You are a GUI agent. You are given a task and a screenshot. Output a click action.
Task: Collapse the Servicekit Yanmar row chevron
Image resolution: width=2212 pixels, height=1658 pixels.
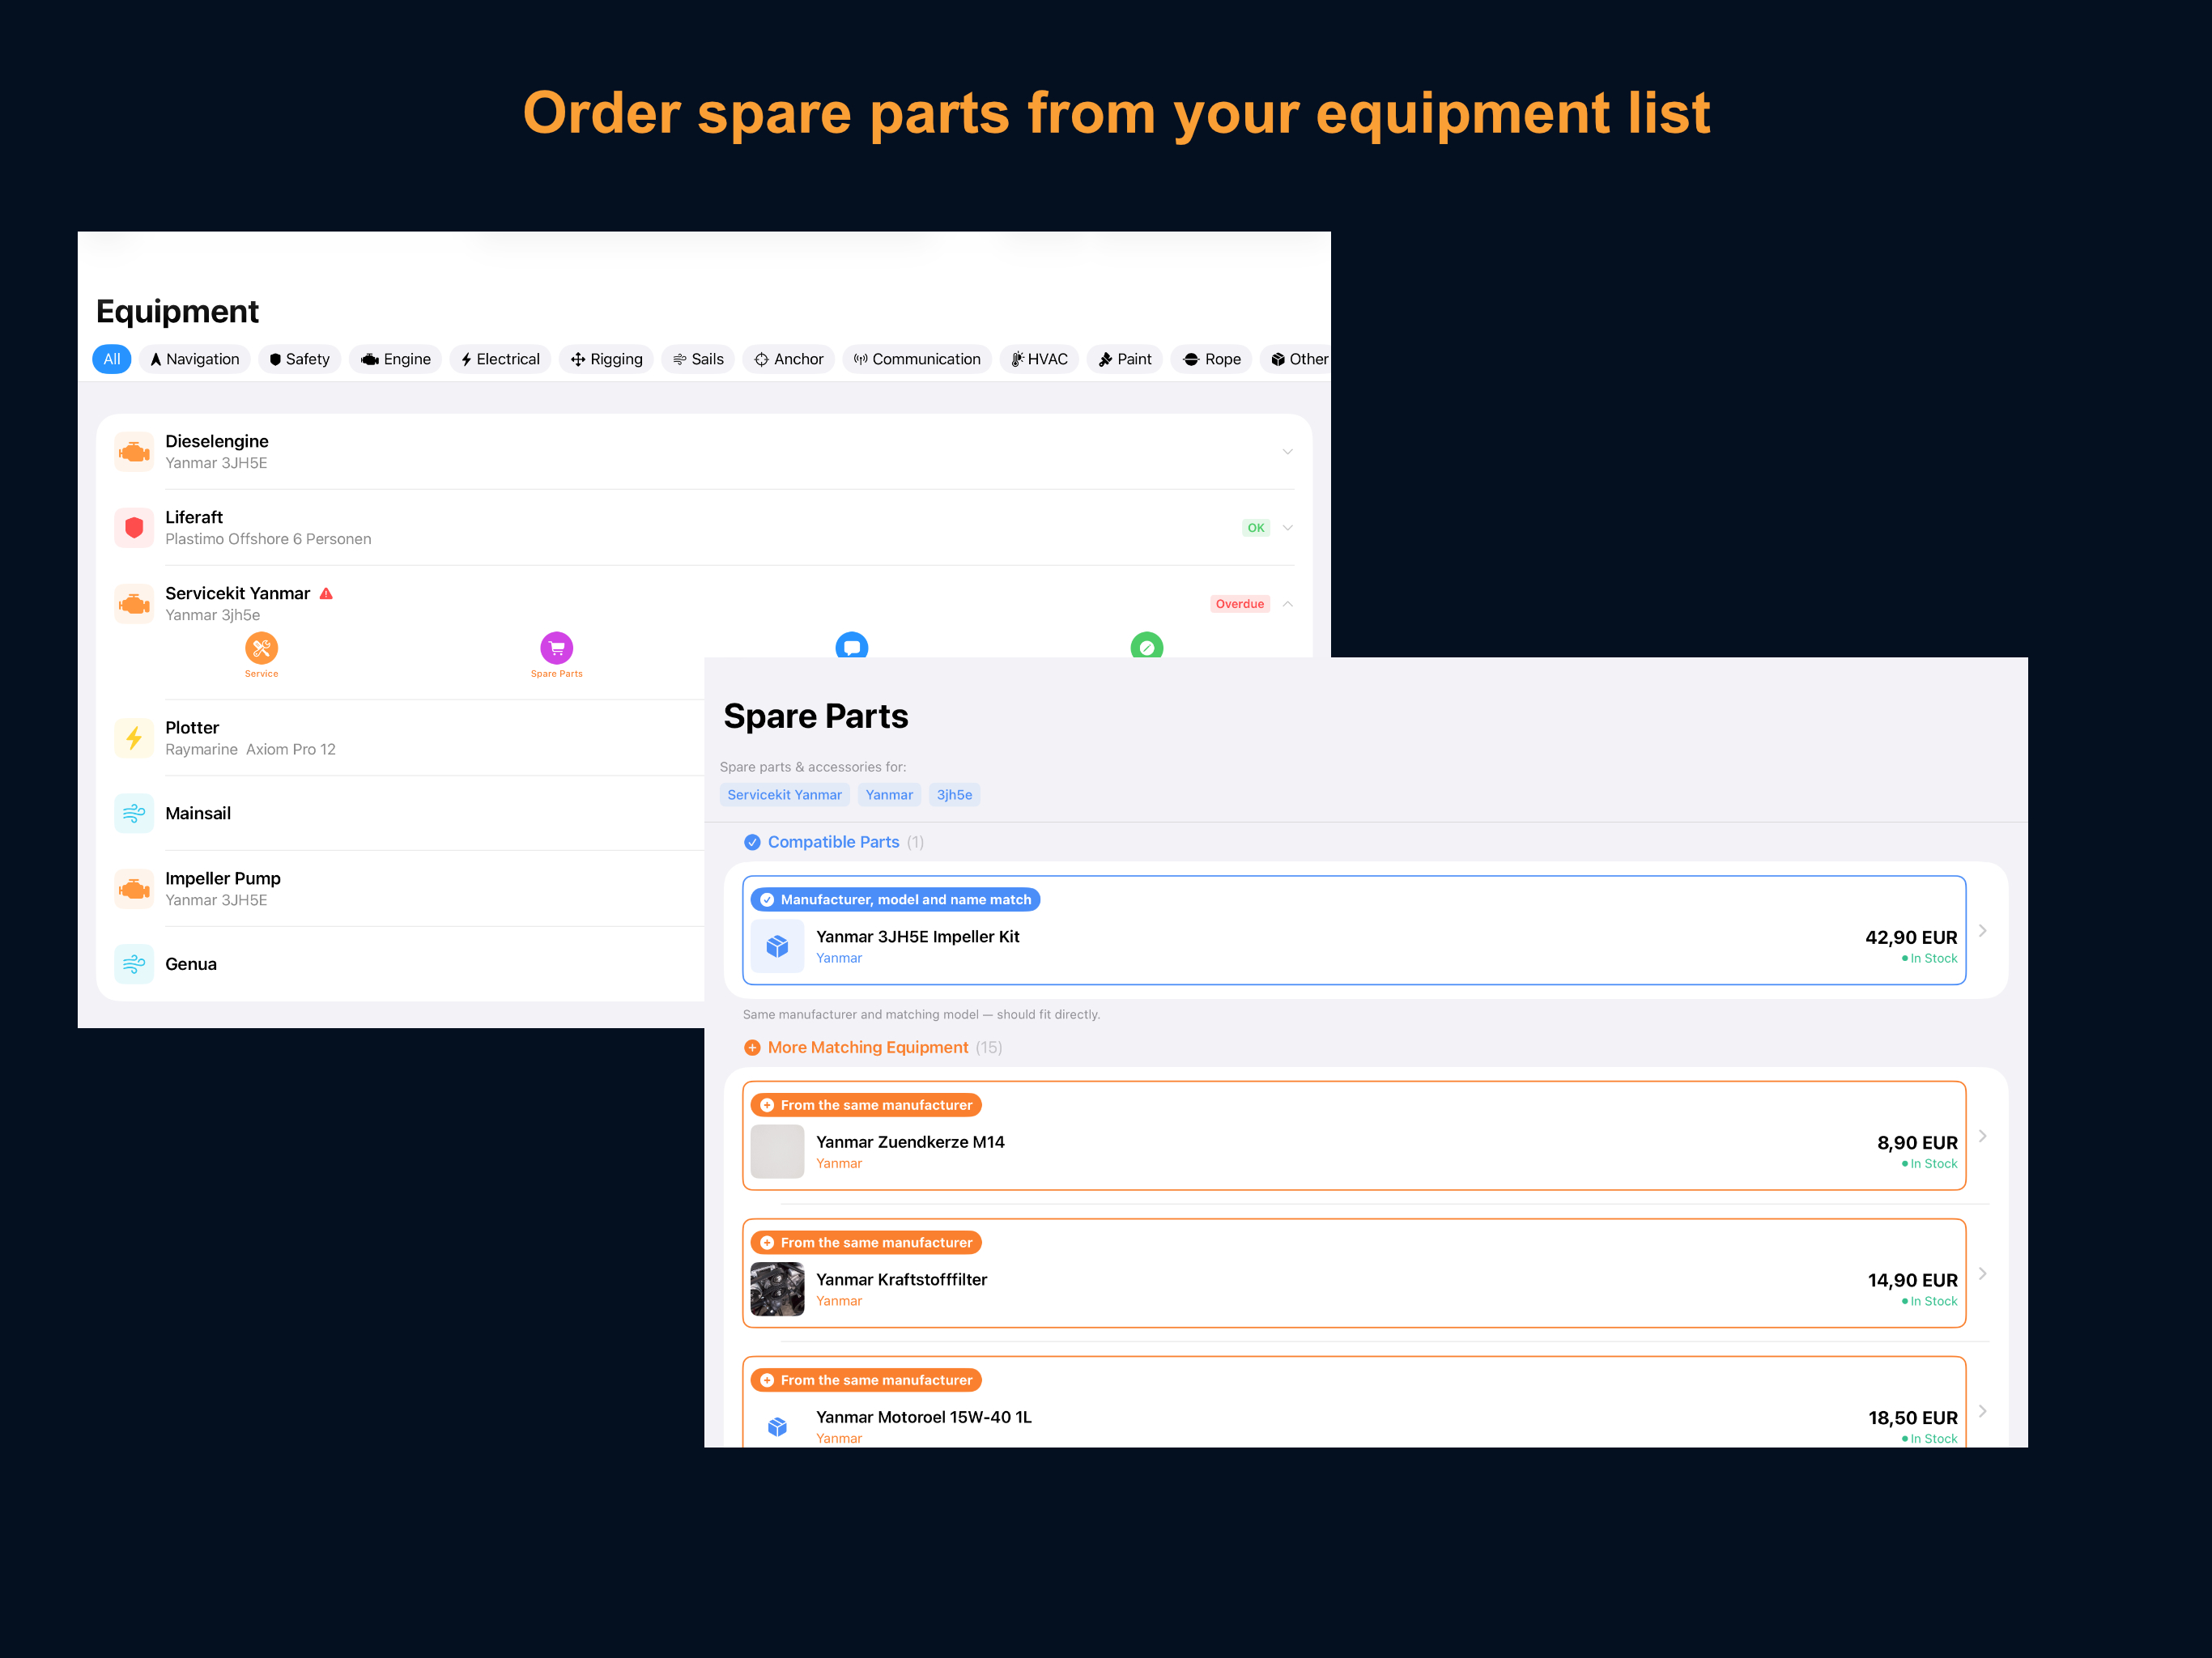tap(1288, 604)
